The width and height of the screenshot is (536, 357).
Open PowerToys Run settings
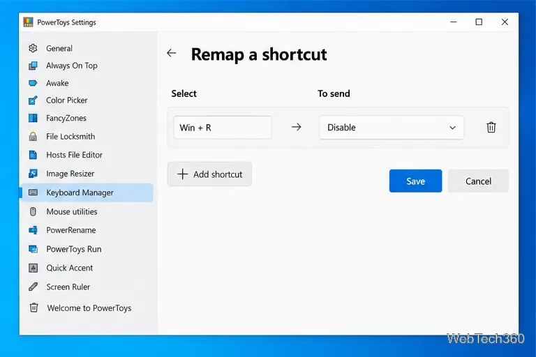87,249
